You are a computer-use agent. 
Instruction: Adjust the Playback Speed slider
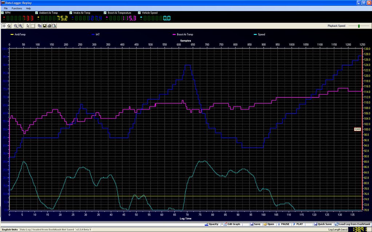(359, 26)
